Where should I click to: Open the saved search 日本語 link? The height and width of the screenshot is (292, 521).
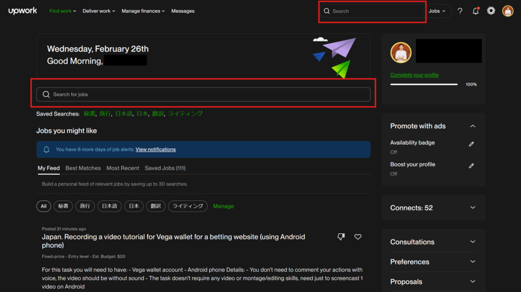coord(124,113)
